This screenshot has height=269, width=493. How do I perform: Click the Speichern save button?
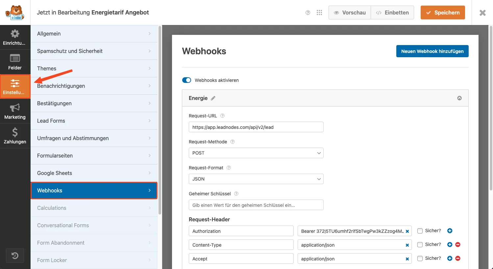443,12
